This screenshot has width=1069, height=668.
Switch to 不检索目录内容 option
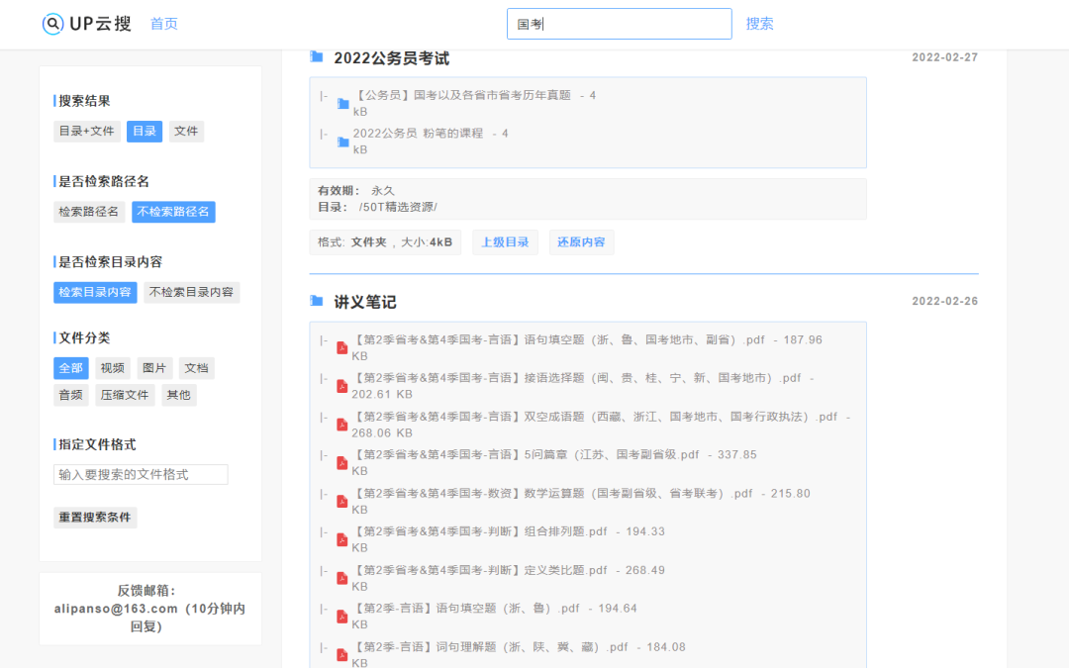[192, 292]
